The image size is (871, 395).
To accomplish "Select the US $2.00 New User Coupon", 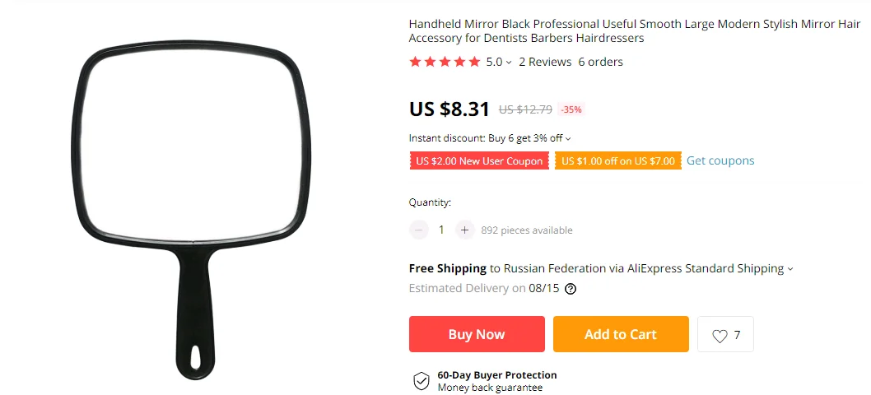I will click(479, 161).
